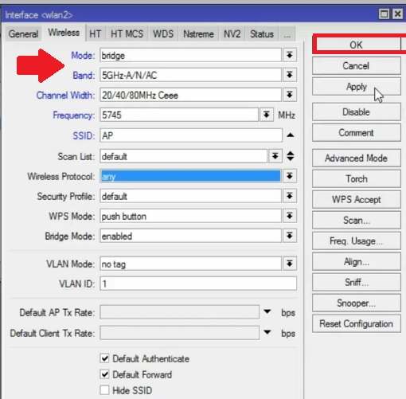This screenshot has width=406, height=399.
Task: Open the Sniff... tool
Action: pyautogui.click(x=357, y=282)
